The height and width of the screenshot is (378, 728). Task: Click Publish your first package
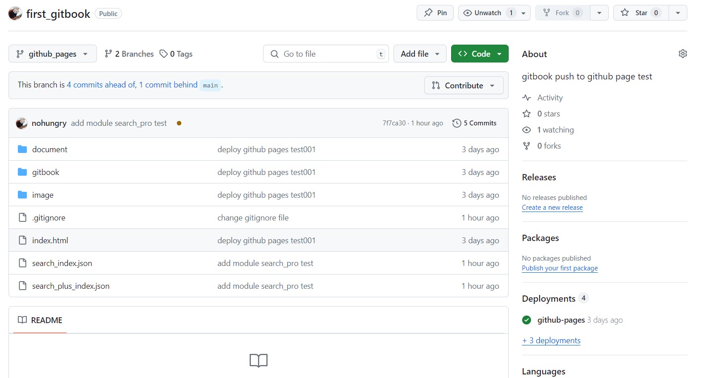[x=560, y=268]
